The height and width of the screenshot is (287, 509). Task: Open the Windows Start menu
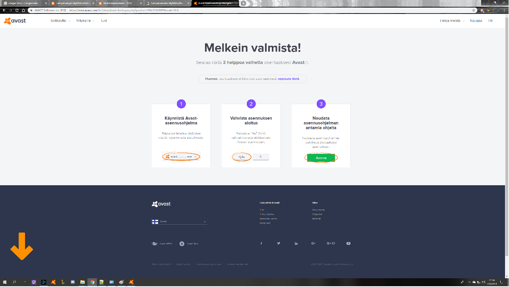tap(5, 282)
